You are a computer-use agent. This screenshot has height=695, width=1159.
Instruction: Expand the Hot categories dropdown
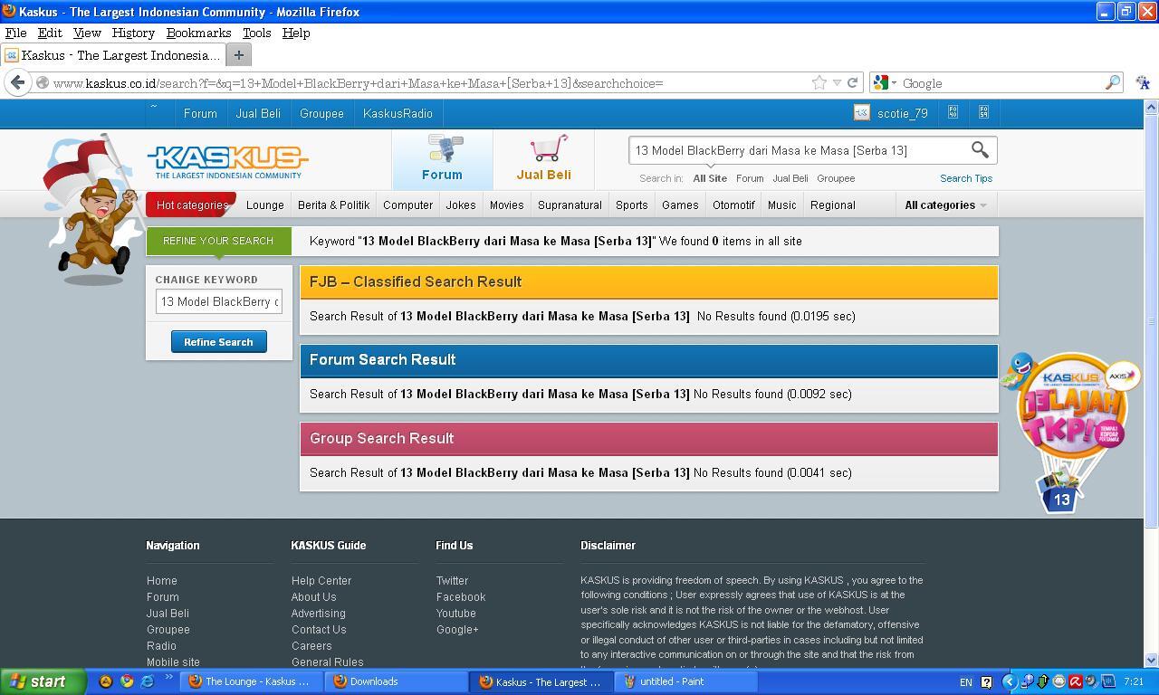tap(191, 205)
